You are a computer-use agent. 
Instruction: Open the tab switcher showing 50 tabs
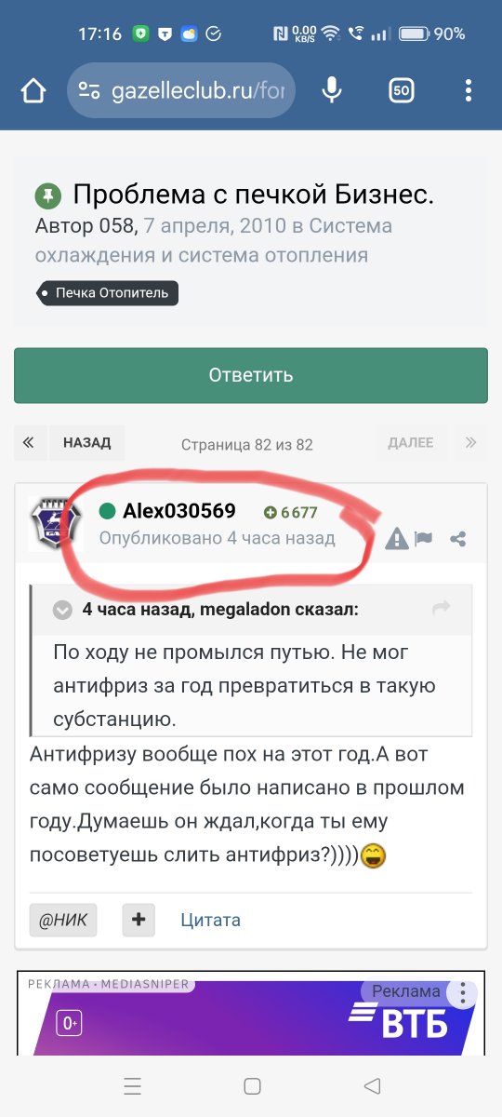(402, 90)
